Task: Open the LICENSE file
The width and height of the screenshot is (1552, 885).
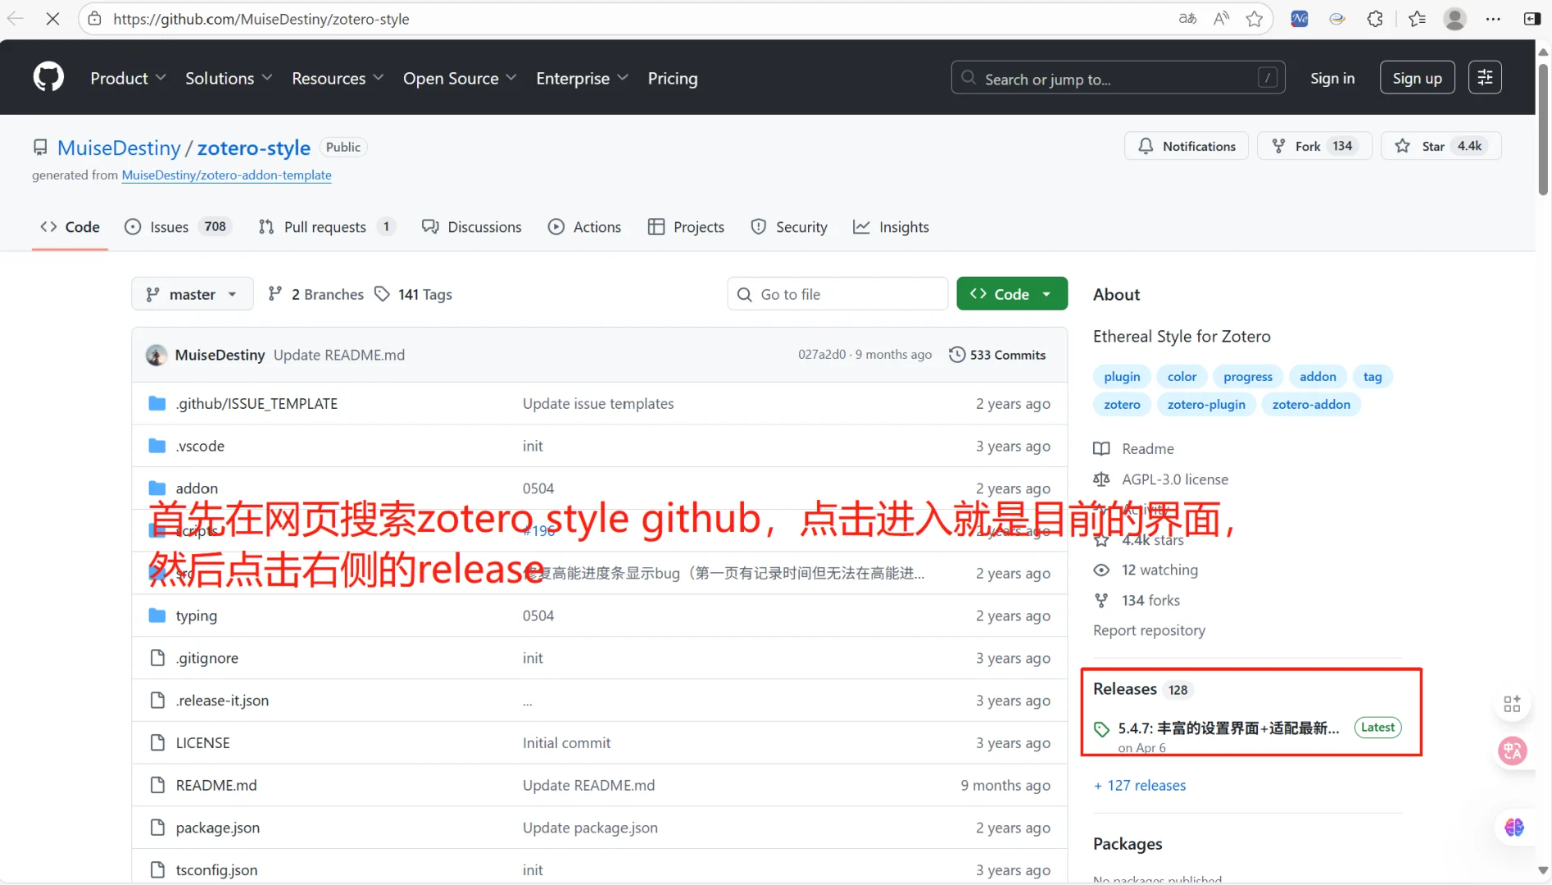Action: point(202,742)
